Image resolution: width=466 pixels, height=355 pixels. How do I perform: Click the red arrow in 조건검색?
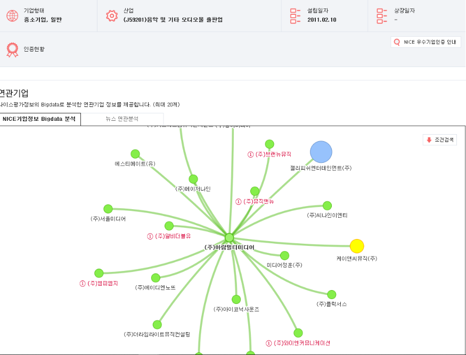pyautogui.click(x=429, y=140)
